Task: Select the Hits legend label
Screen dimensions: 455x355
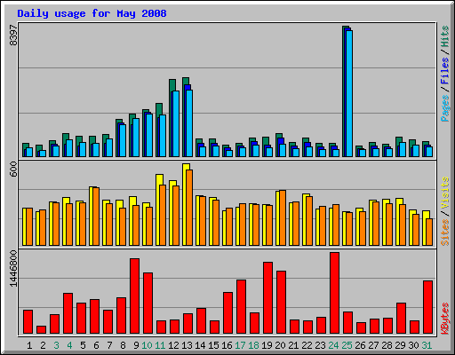Action: pos(445,36)
